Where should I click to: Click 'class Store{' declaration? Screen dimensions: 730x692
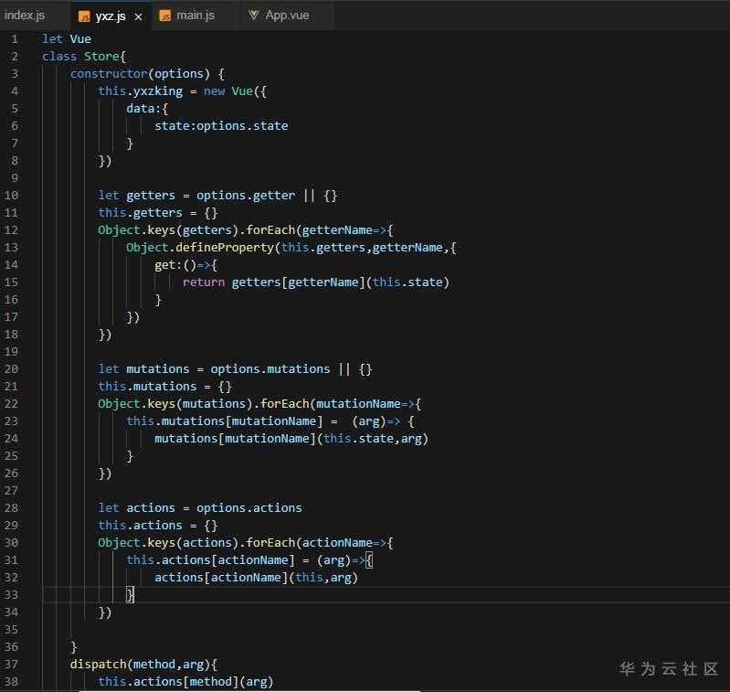(84, 57)
